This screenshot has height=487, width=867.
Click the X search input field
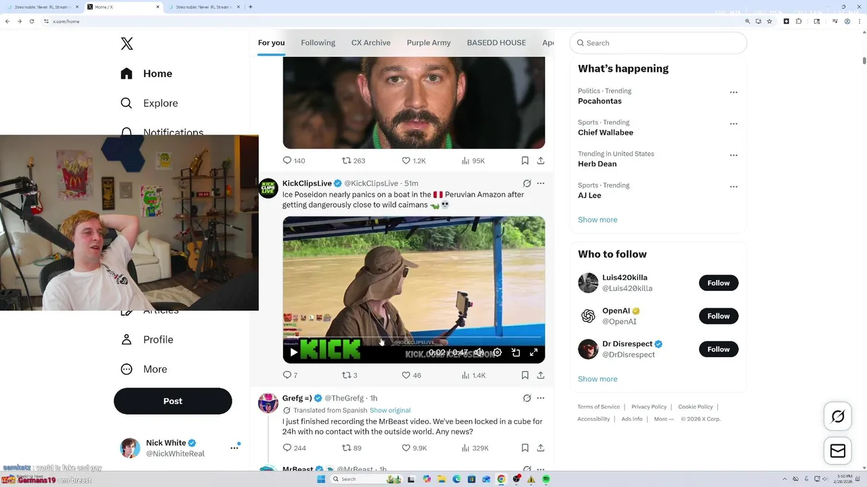[x=658, y=43]
